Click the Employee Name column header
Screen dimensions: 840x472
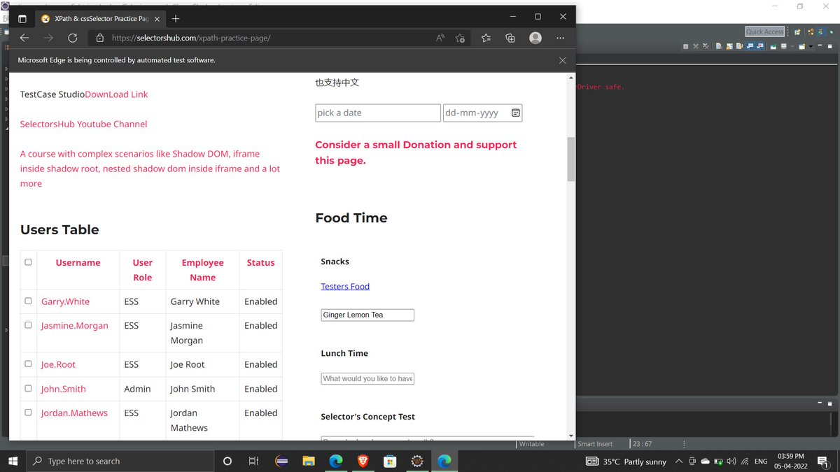tap(202, 270)
